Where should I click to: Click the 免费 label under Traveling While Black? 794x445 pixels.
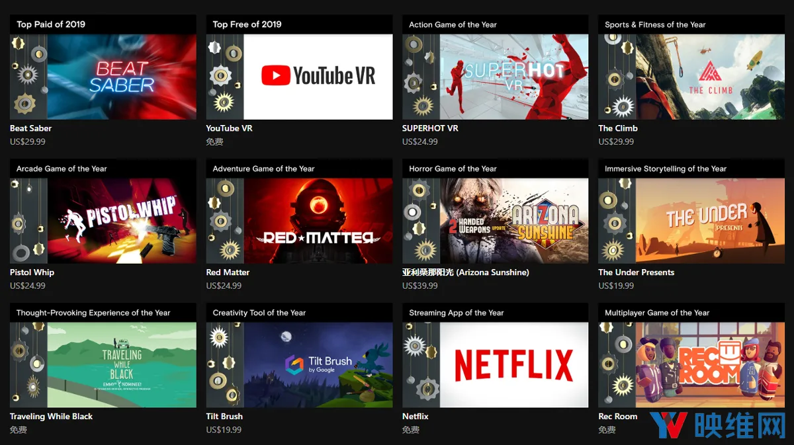click(x=19, y=430)
